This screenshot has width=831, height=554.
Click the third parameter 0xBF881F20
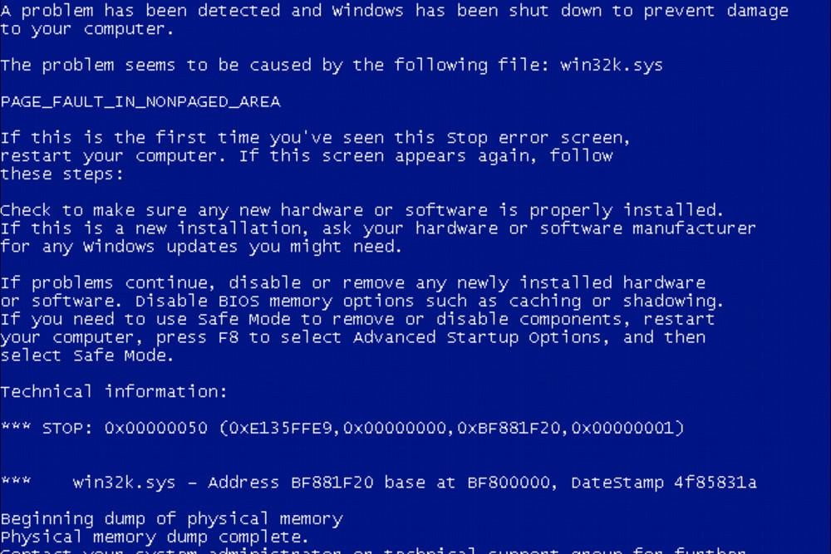click(x=509, y=428)
